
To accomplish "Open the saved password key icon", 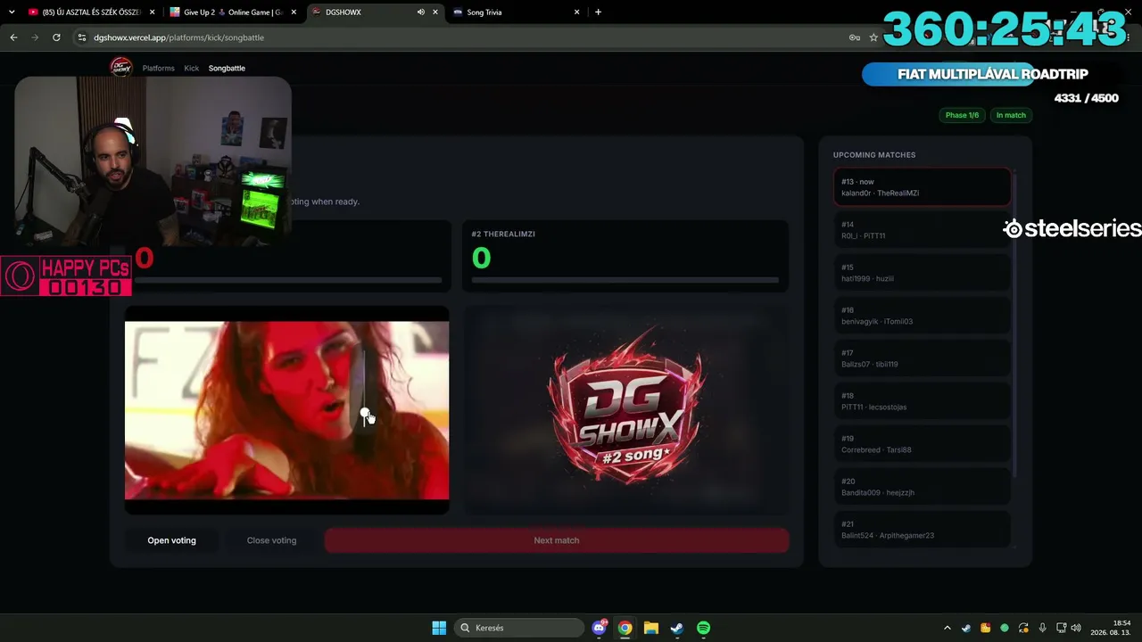I will [x=855, y=37].
